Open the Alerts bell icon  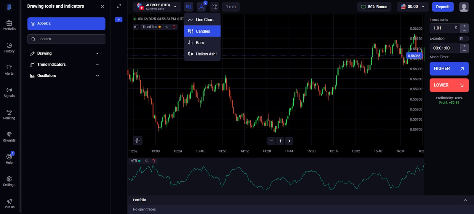[9, 68]
